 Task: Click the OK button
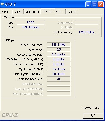click(x=93, y=116)
